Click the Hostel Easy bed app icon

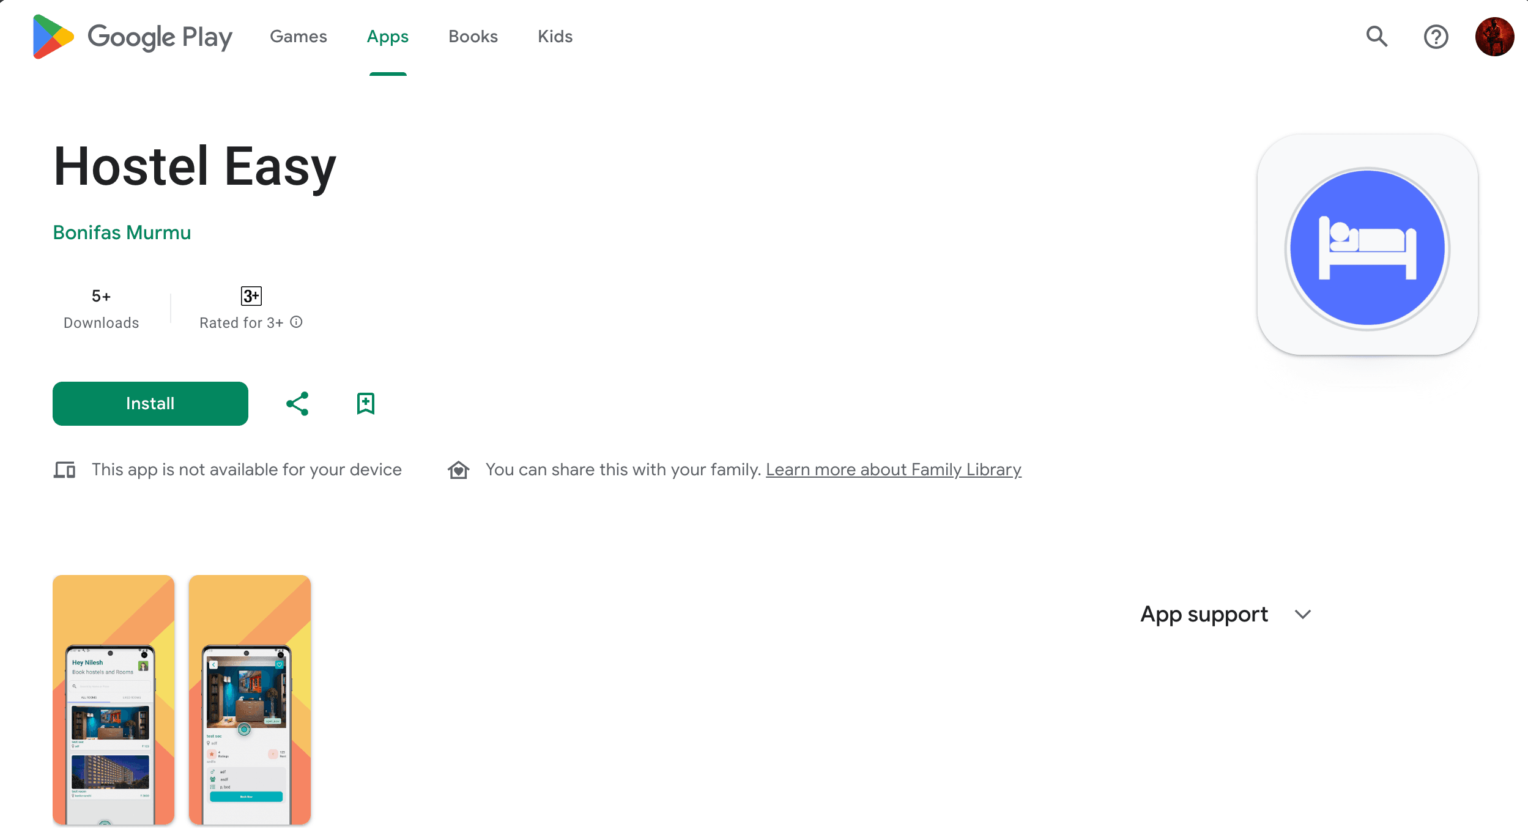point(1367,245)
